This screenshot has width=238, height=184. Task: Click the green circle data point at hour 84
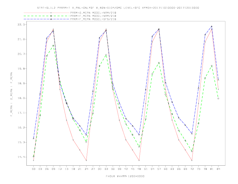tap(218, 99)
